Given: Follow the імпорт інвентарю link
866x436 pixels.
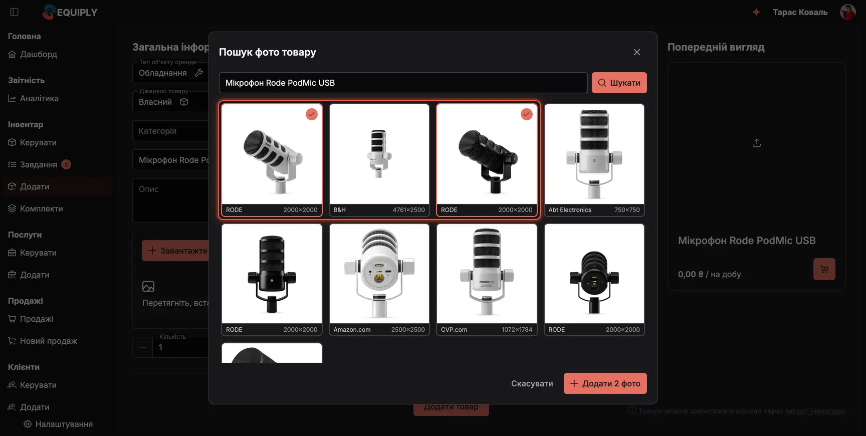Looking at the screenshot, I should pos(815,411).
